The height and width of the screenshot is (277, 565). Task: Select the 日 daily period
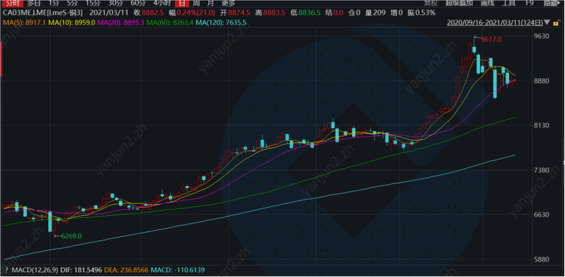182,3
